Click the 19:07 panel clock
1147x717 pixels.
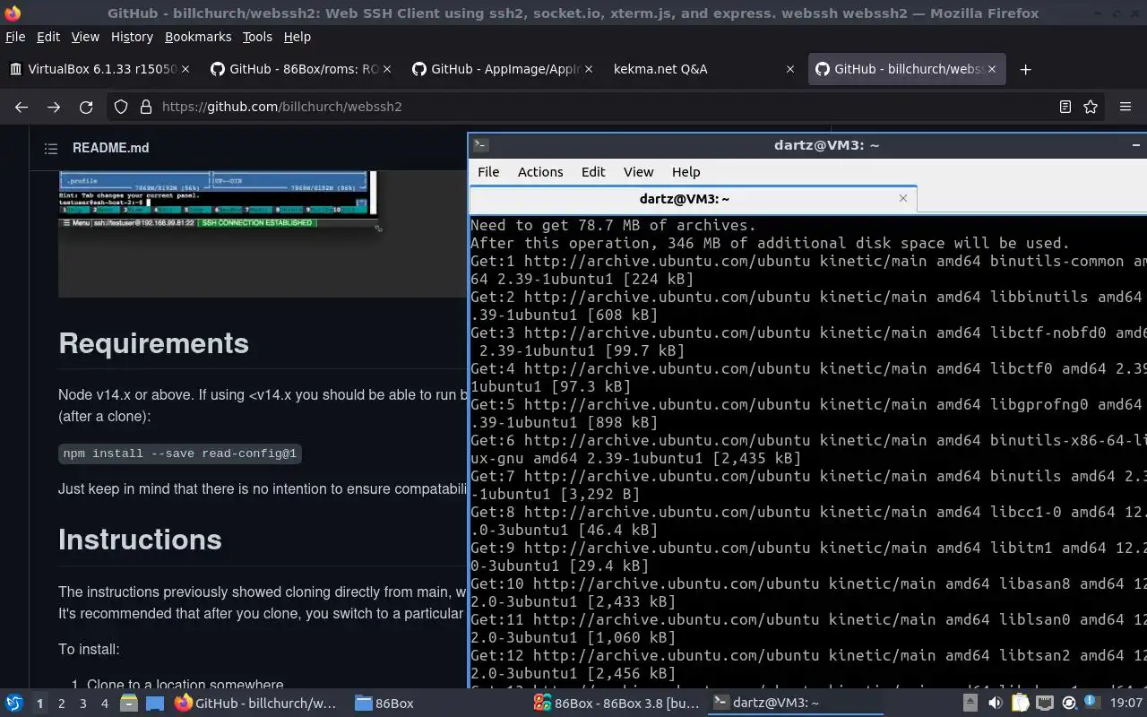tap(1126, 704)
